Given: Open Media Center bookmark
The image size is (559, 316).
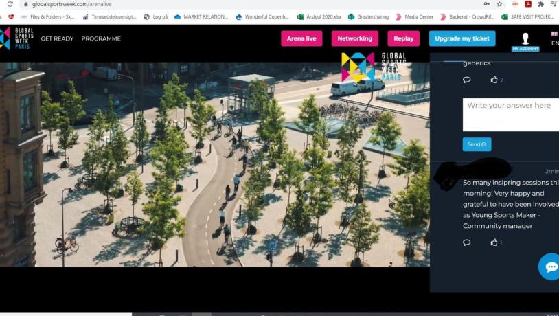Looking at the screenshot, I should point(415,16).
